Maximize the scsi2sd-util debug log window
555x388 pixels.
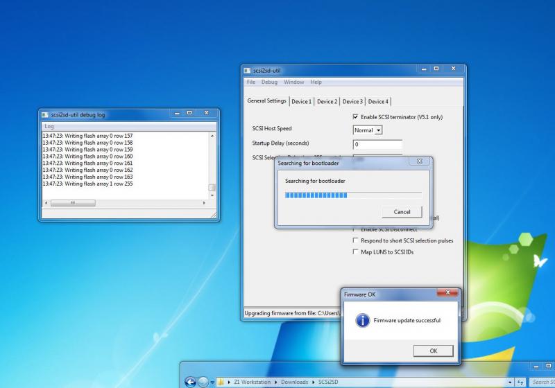(x=189, y=113)
